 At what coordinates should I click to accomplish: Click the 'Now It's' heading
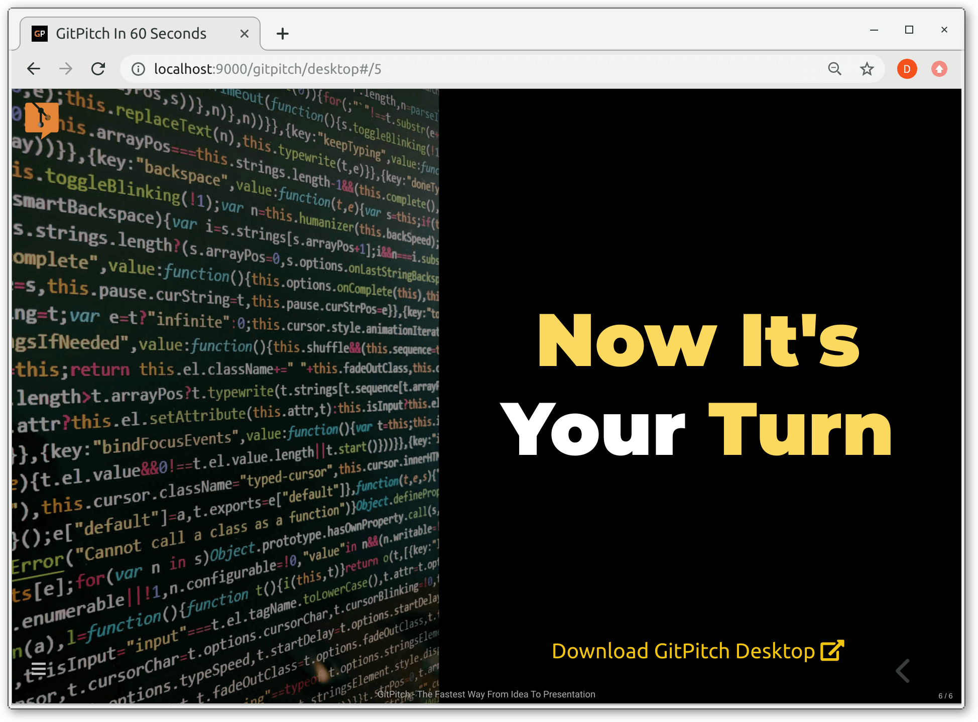pos(698,340)
